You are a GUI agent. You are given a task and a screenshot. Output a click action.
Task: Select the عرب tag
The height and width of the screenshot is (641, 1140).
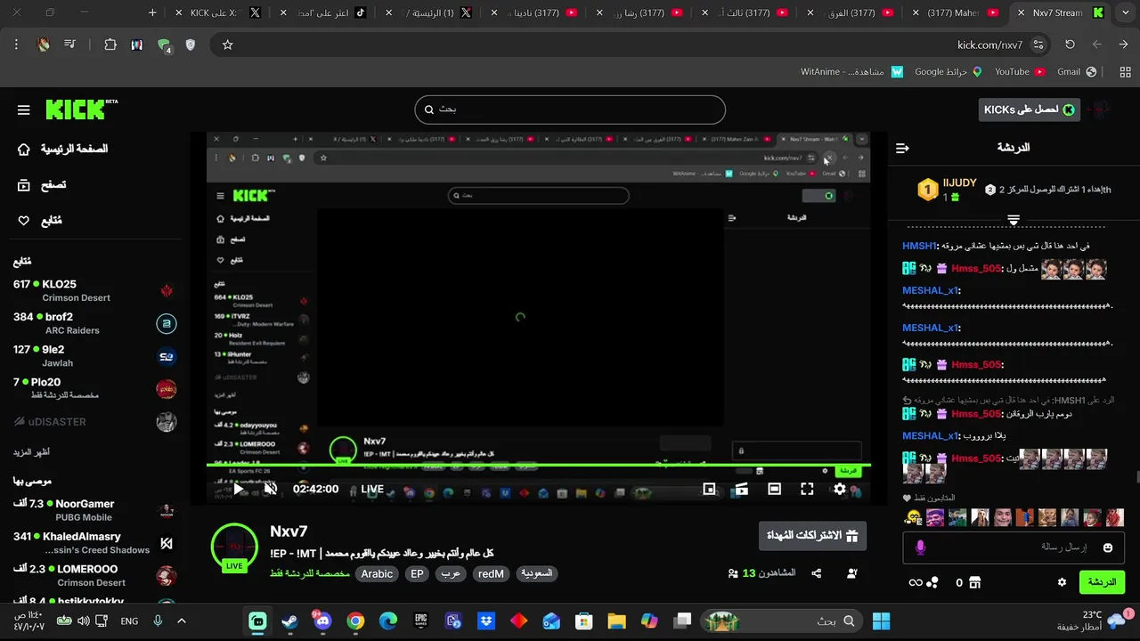point(452,574)
